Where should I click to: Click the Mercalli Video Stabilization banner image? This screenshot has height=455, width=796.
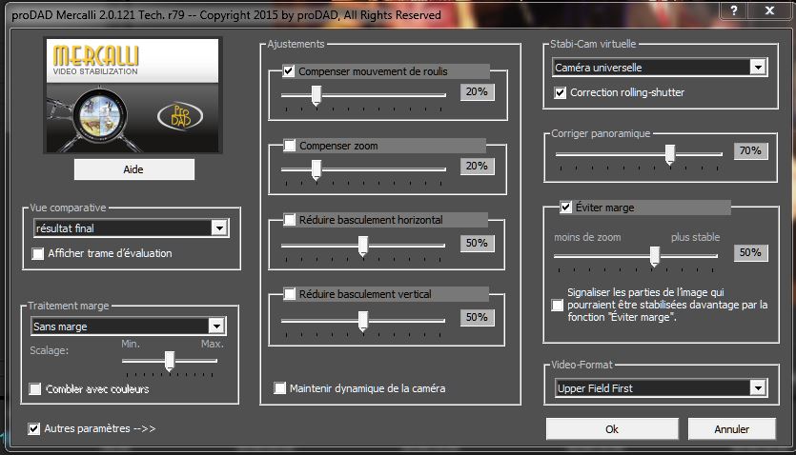tap(133, 95)
